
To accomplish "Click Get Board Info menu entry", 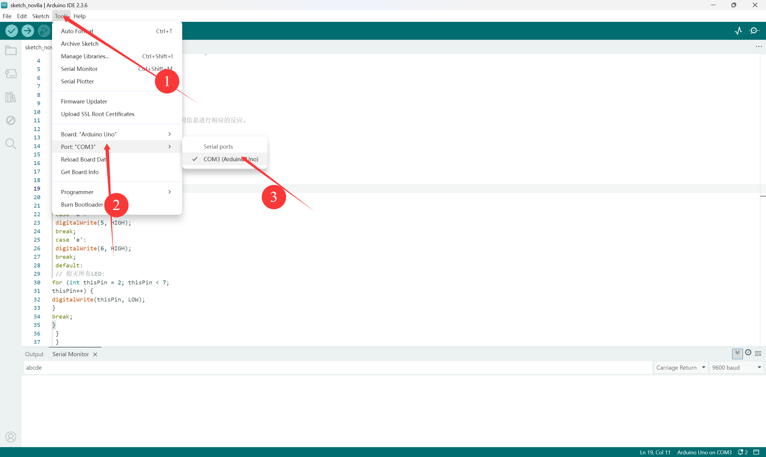I will (80, 172).
